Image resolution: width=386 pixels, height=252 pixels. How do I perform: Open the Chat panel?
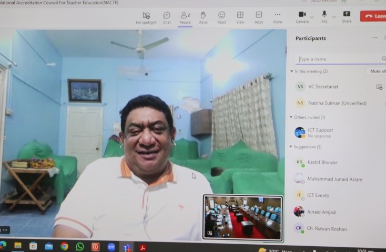(x=167, y=18)
